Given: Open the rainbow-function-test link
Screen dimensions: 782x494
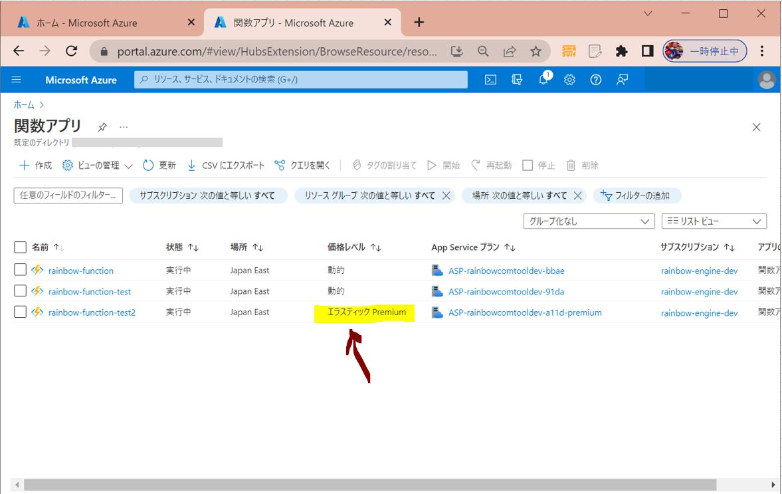Looking at the screenshot, I should (x=90, y=291).
